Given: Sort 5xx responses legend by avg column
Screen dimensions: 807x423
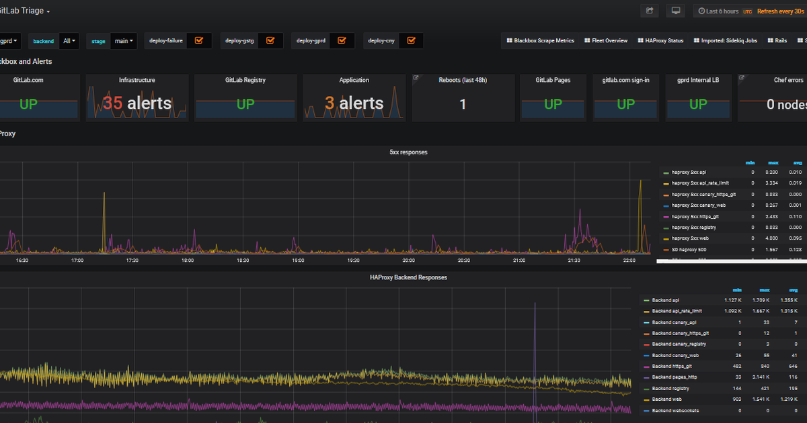Looking at the screenshot, I should point(798,162).
